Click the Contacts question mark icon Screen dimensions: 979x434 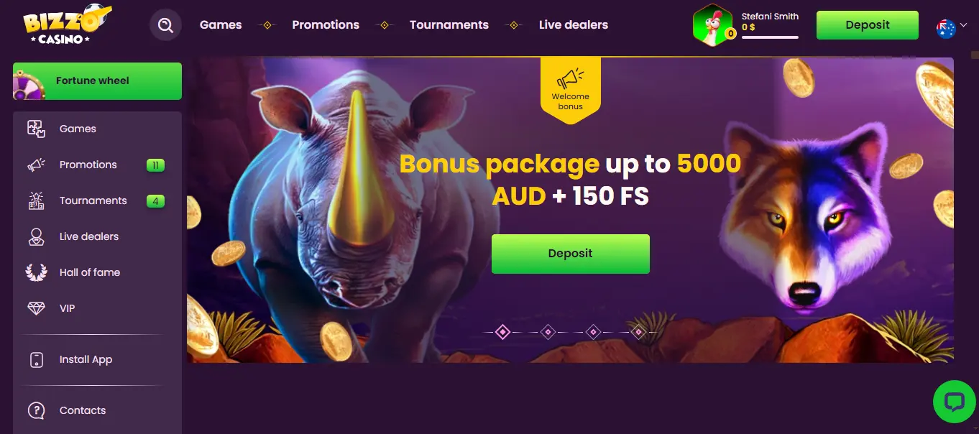[36, 410]
